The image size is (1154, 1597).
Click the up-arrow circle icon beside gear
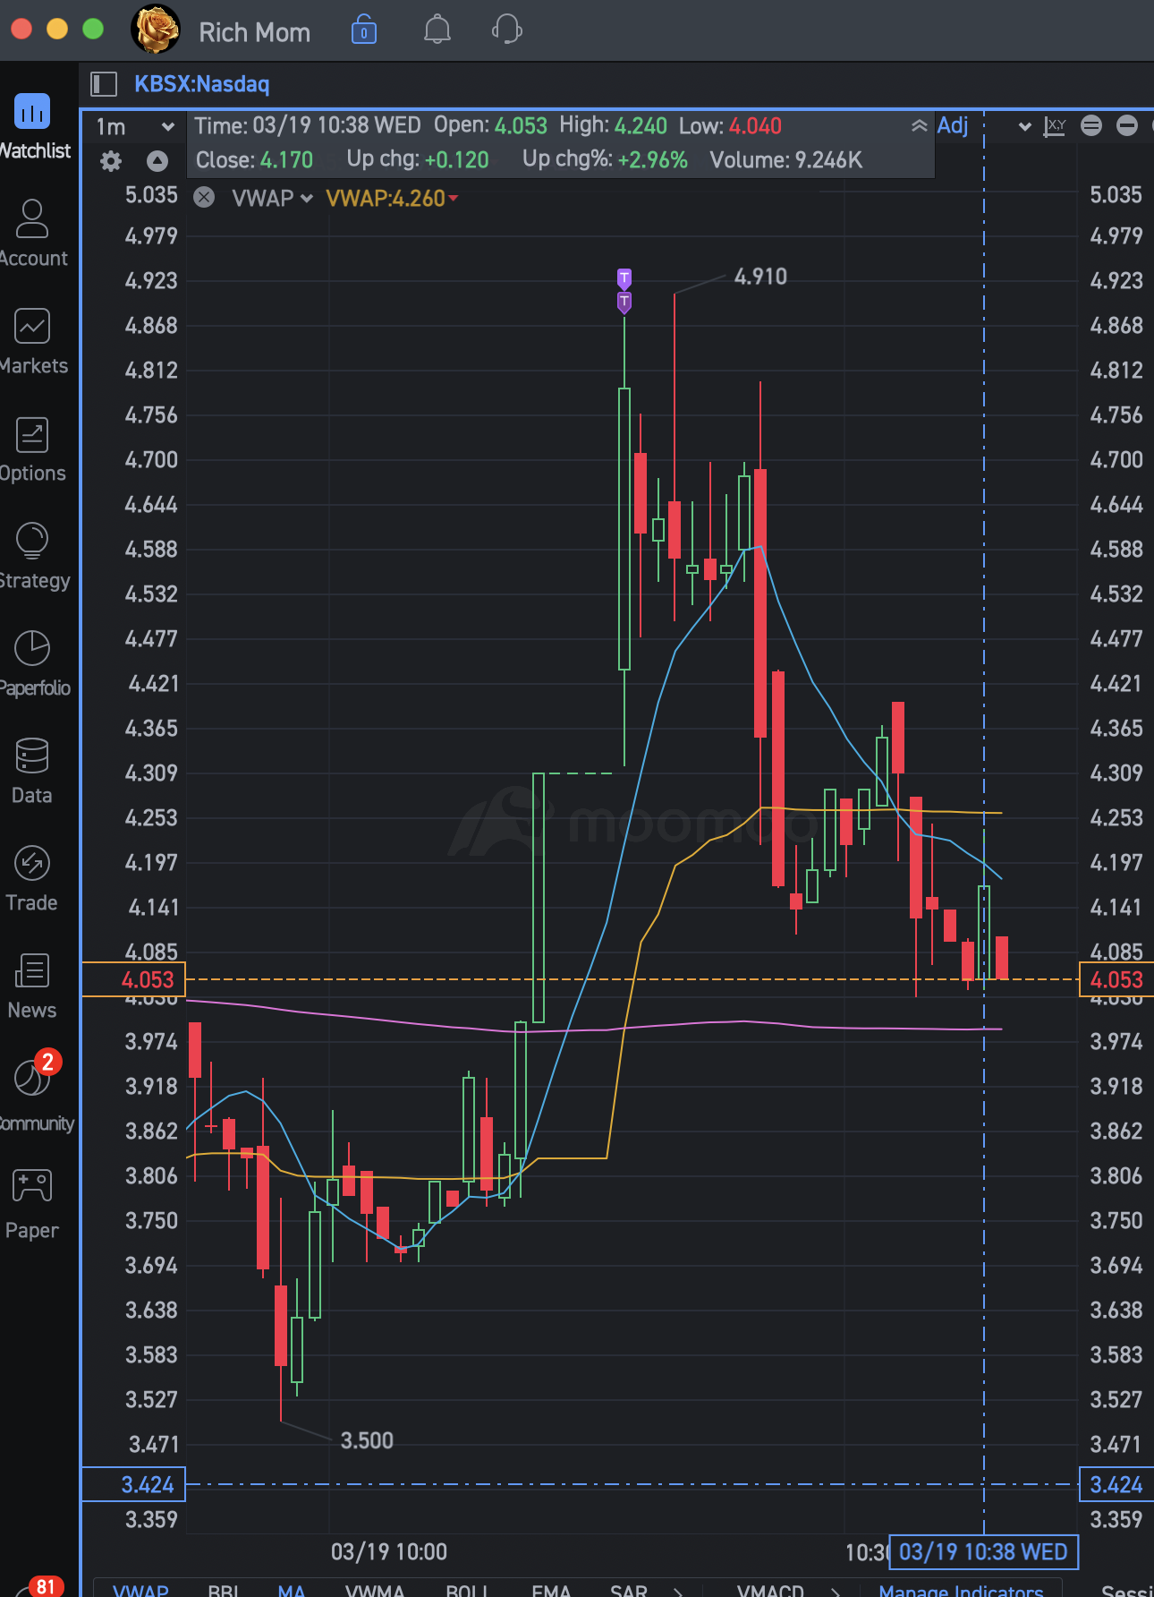click(157, 161)
